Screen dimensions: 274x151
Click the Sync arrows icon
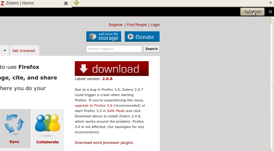click(14, 124)
